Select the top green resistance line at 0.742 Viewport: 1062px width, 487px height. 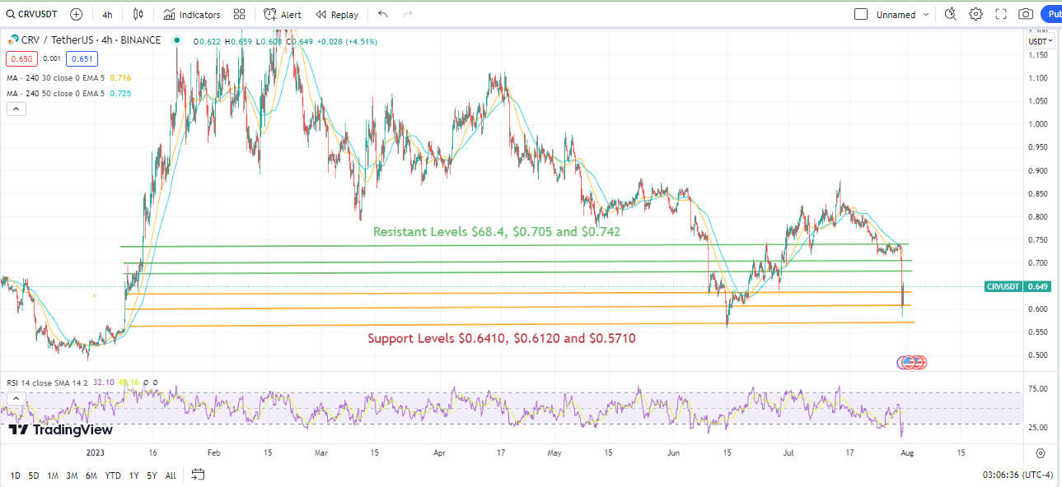coord(514,245)
